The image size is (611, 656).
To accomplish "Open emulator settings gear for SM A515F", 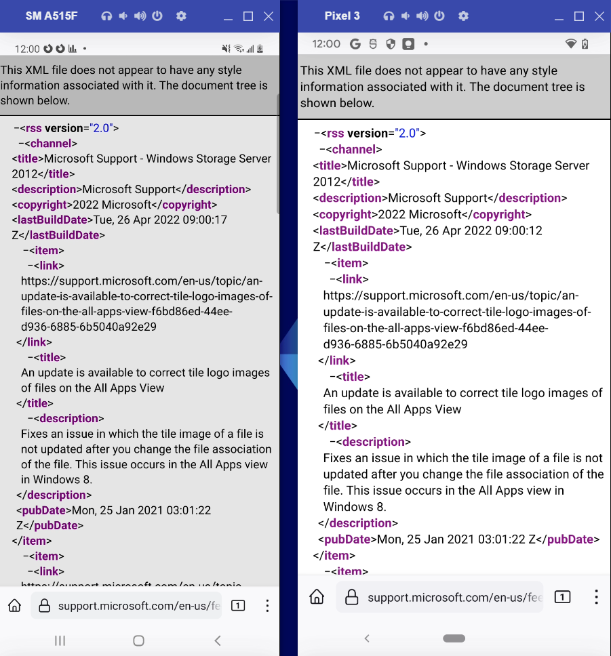I will tap(181, 16).
